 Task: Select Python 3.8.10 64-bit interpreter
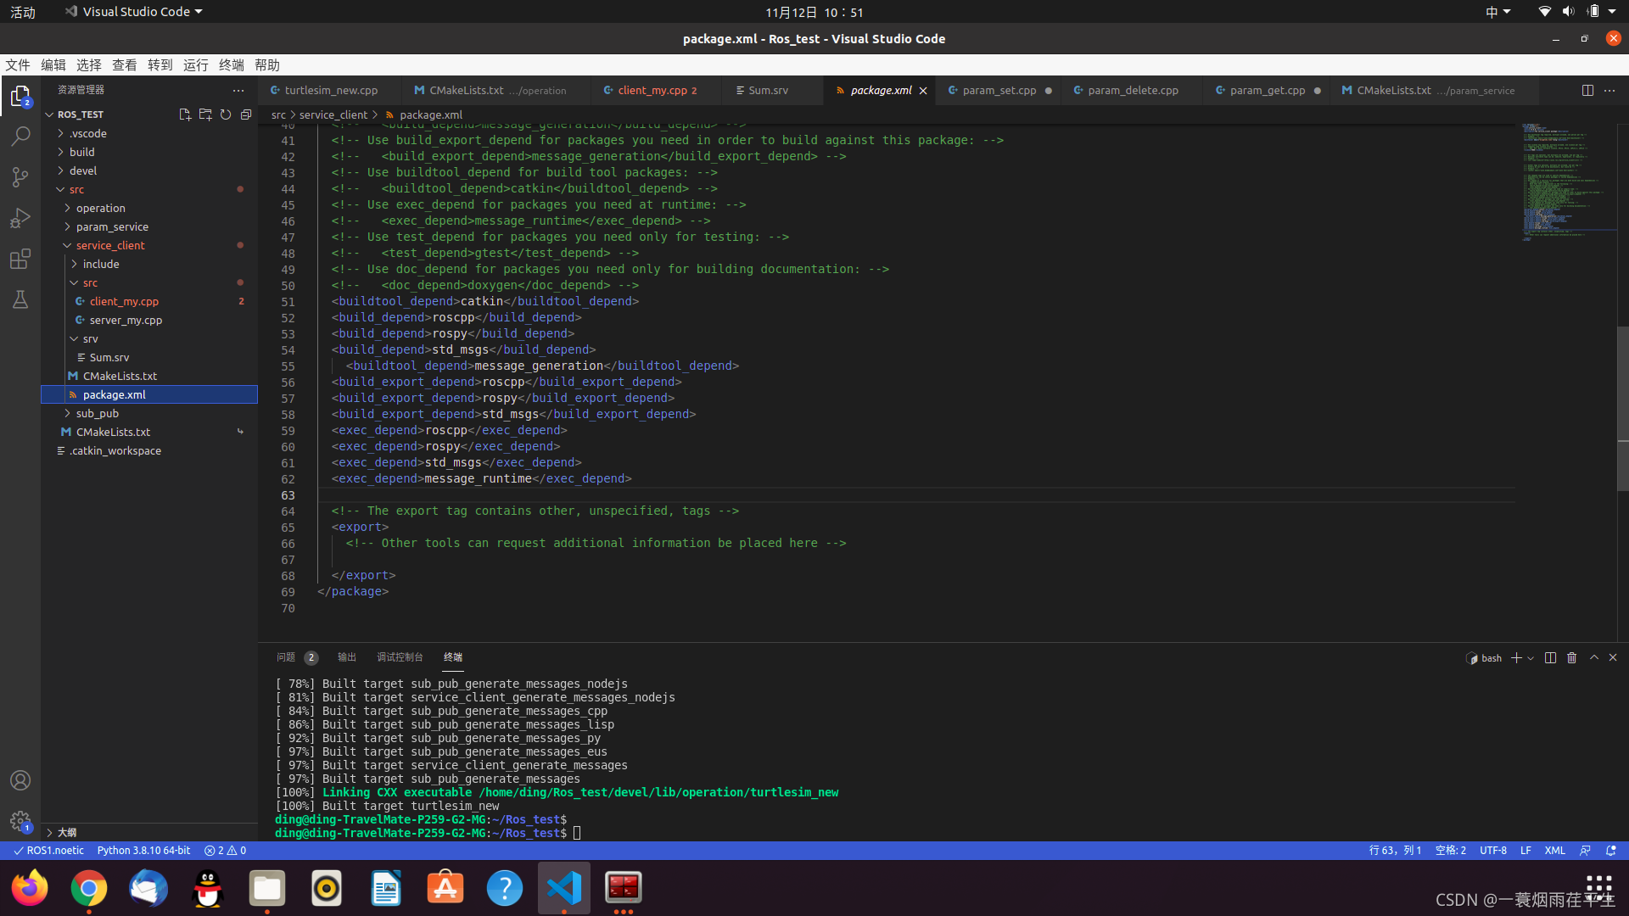(143, 850)
